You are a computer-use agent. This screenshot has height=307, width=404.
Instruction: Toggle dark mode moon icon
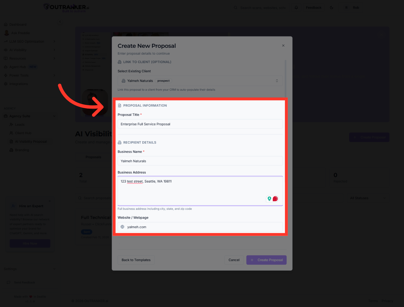332,8
